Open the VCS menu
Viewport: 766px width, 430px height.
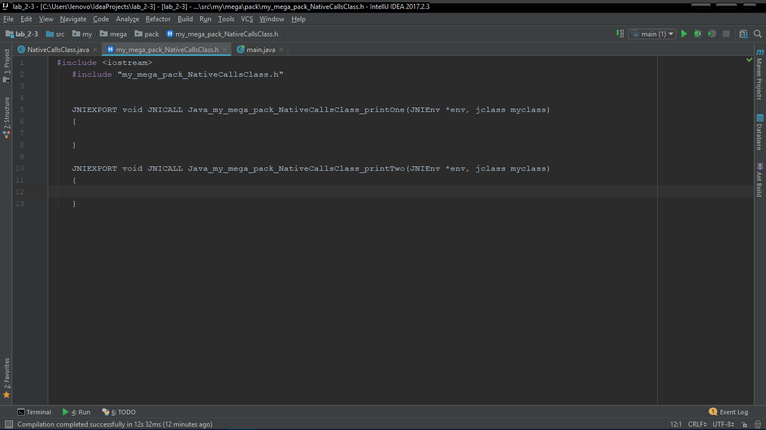247,19
